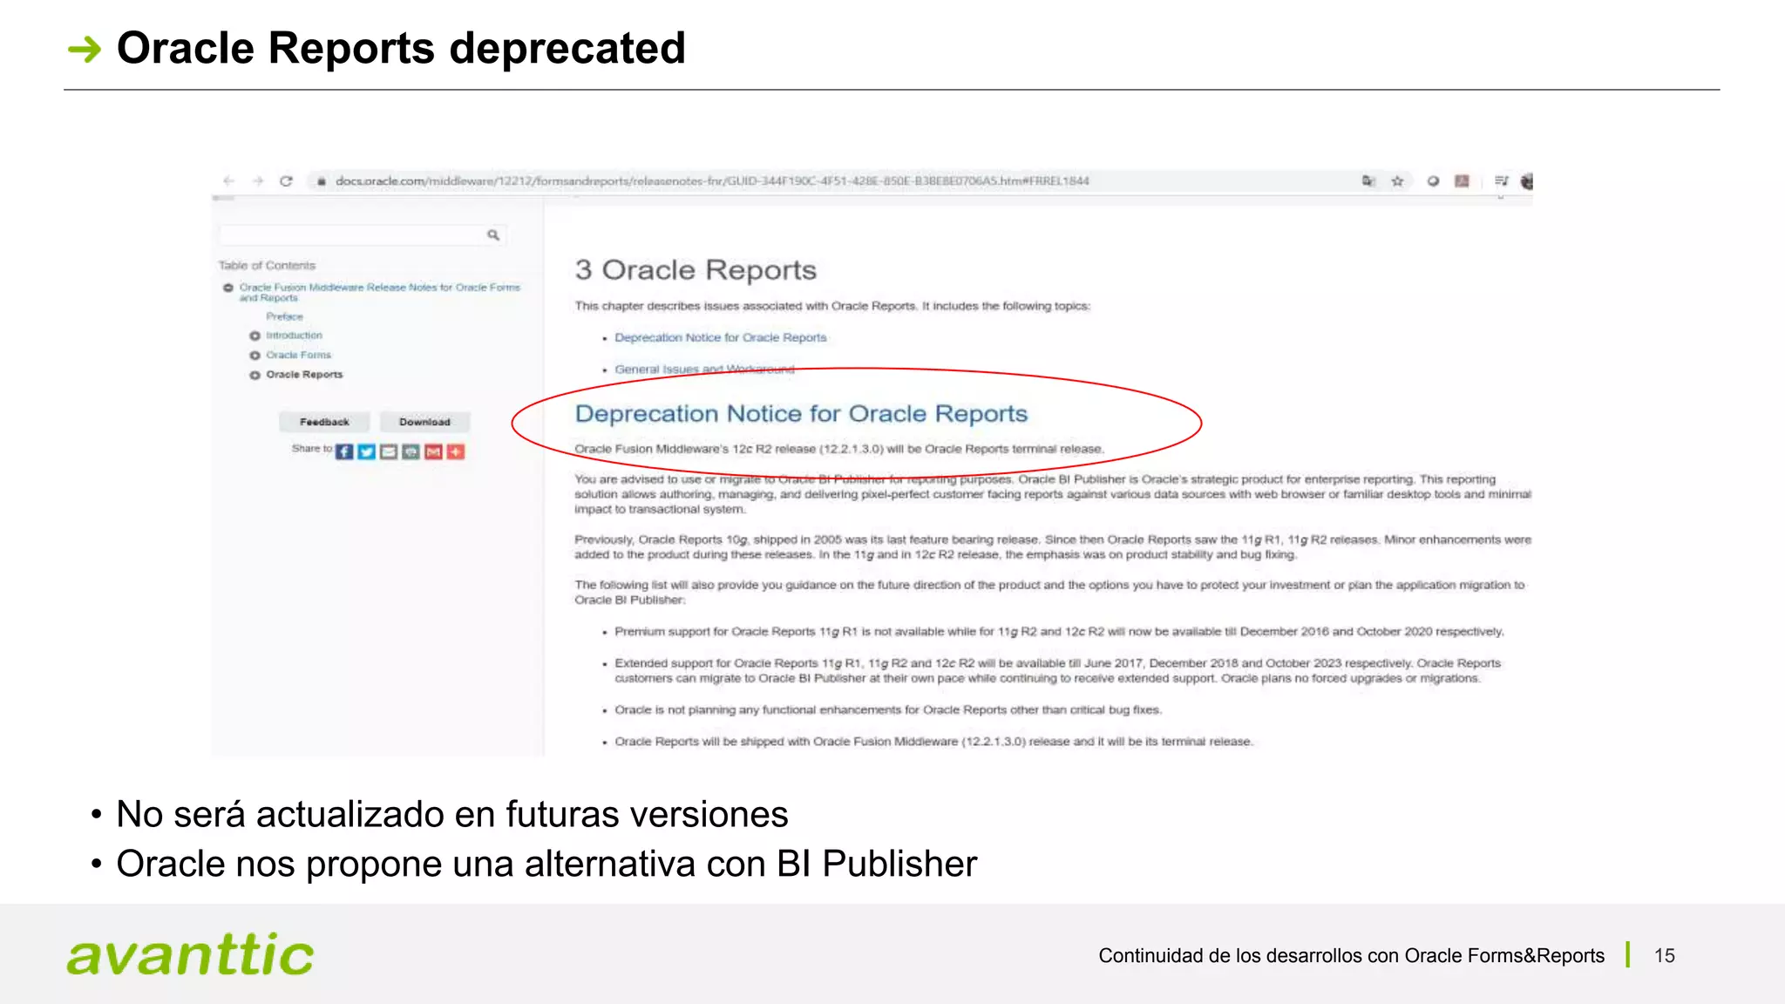Screen dimensions: 1785x1004
Task: Click 'Oracle is not planning any functional enhancements' bullet
Action: (888, 710)
